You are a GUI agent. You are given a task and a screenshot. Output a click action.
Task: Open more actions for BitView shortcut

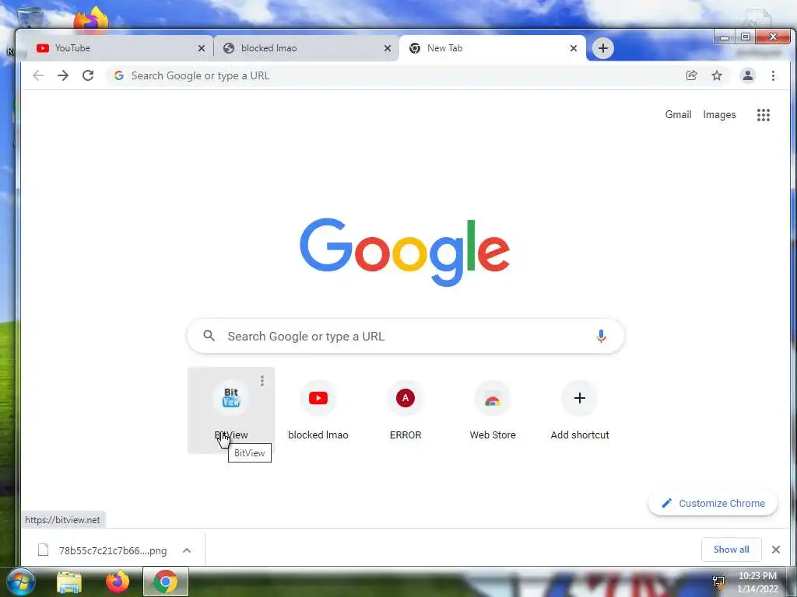(x=262, y=381)
